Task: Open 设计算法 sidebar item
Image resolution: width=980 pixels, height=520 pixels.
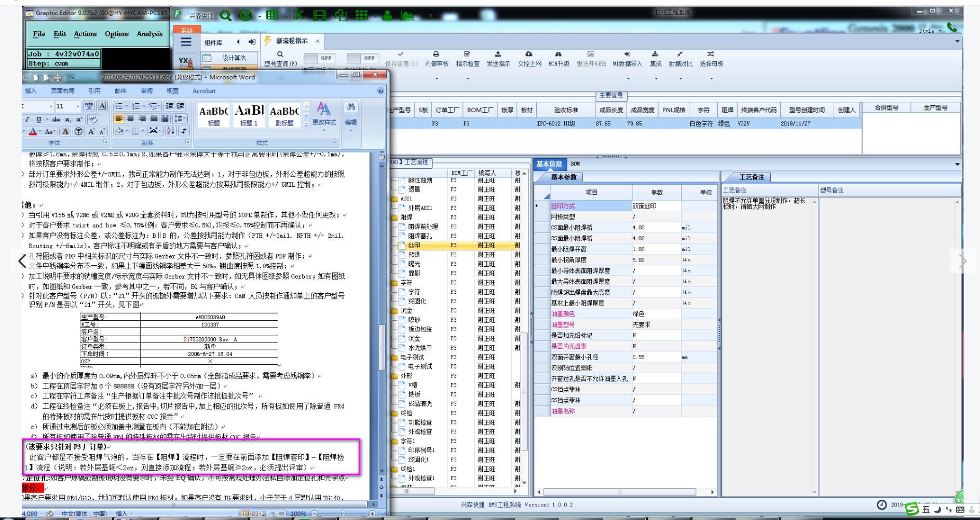Action: [228, 58]
